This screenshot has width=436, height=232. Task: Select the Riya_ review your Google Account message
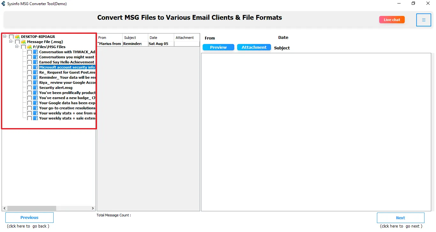[x=67, y=83]
